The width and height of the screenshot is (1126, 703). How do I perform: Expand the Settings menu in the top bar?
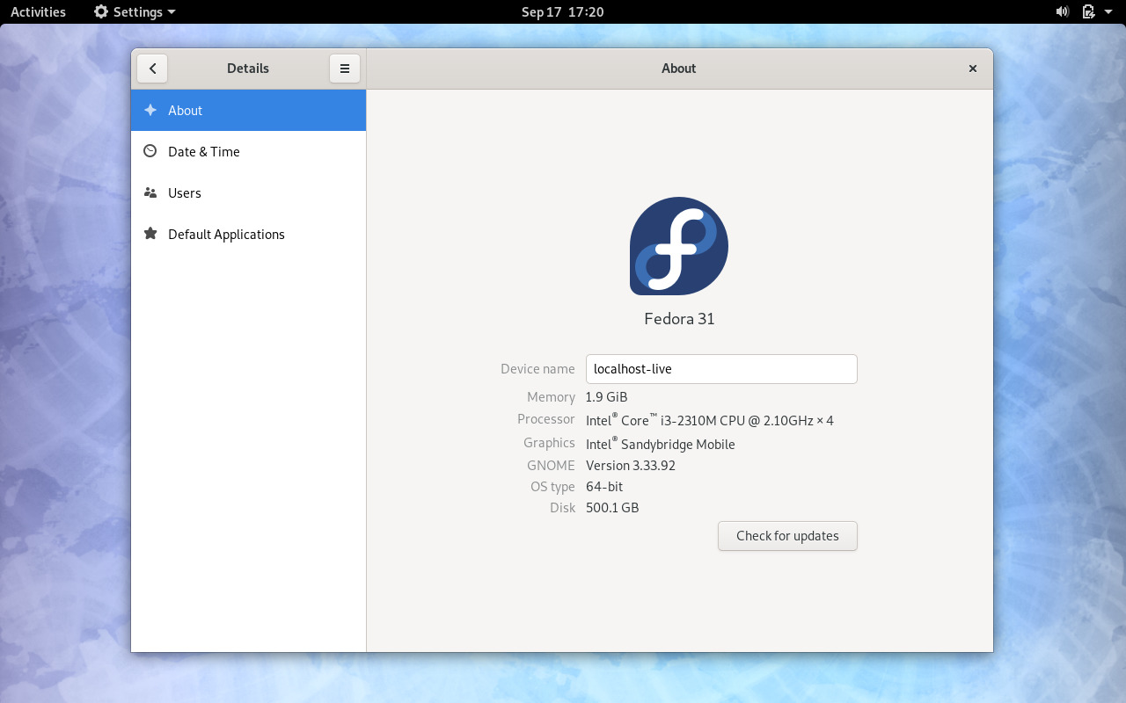tap(134, 11)
